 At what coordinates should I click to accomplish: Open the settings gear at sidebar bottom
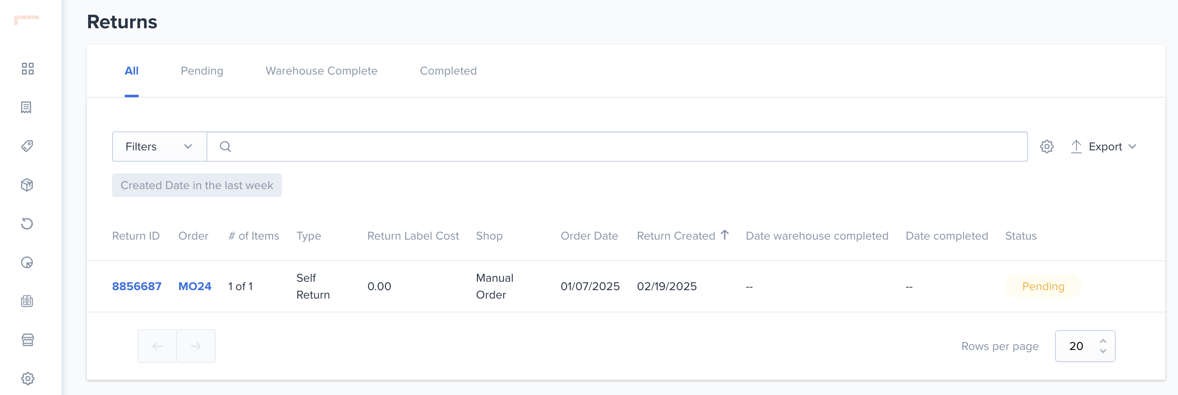[x=27, y=379]
